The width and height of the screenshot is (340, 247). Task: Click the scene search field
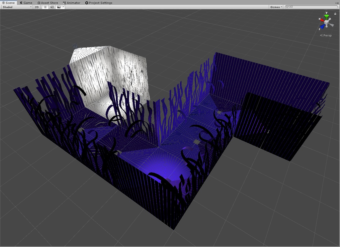[x=311, y=7]
